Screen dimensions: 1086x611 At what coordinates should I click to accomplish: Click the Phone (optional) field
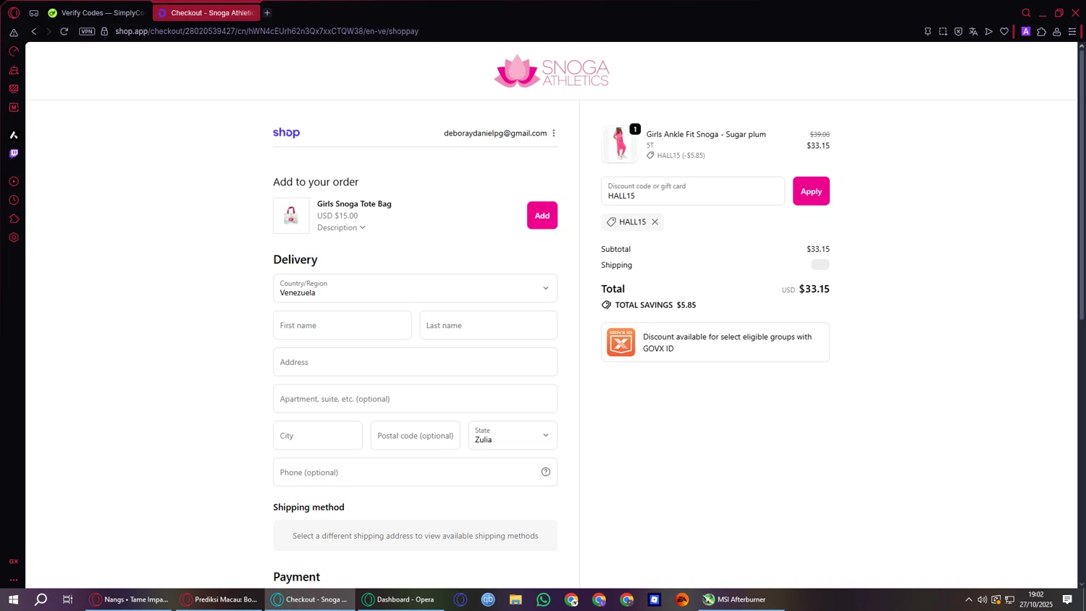coord(416,472)
